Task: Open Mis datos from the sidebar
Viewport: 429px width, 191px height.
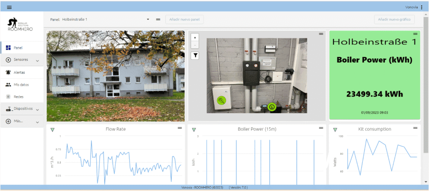Action: pos(22,84)
